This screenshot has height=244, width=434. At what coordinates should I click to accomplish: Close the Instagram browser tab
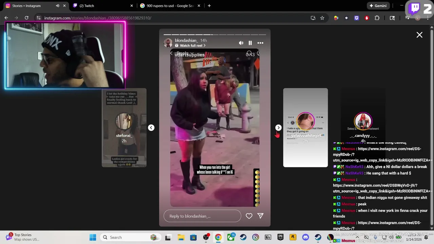coord(64,6)
